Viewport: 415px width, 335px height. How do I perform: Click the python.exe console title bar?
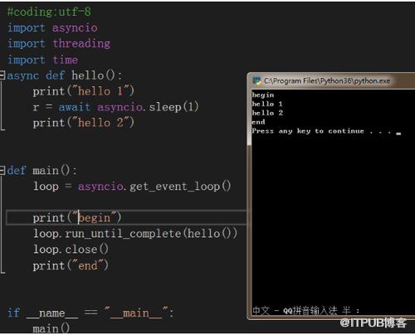(x=331, y=81)
